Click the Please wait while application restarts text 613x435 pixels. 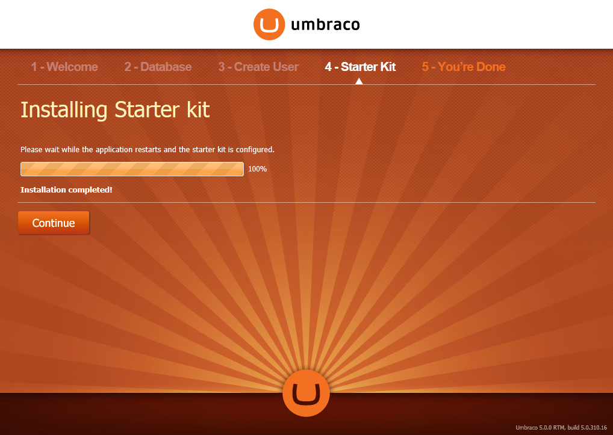pyautogui.click(x=148, y=150)
